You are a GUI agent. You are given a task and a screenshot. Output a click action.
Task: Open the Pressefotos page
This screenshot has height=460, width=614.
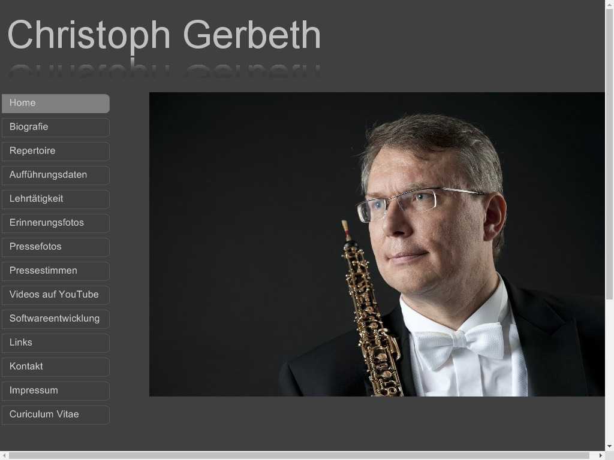pyautogui.click(x=56, y=247)
